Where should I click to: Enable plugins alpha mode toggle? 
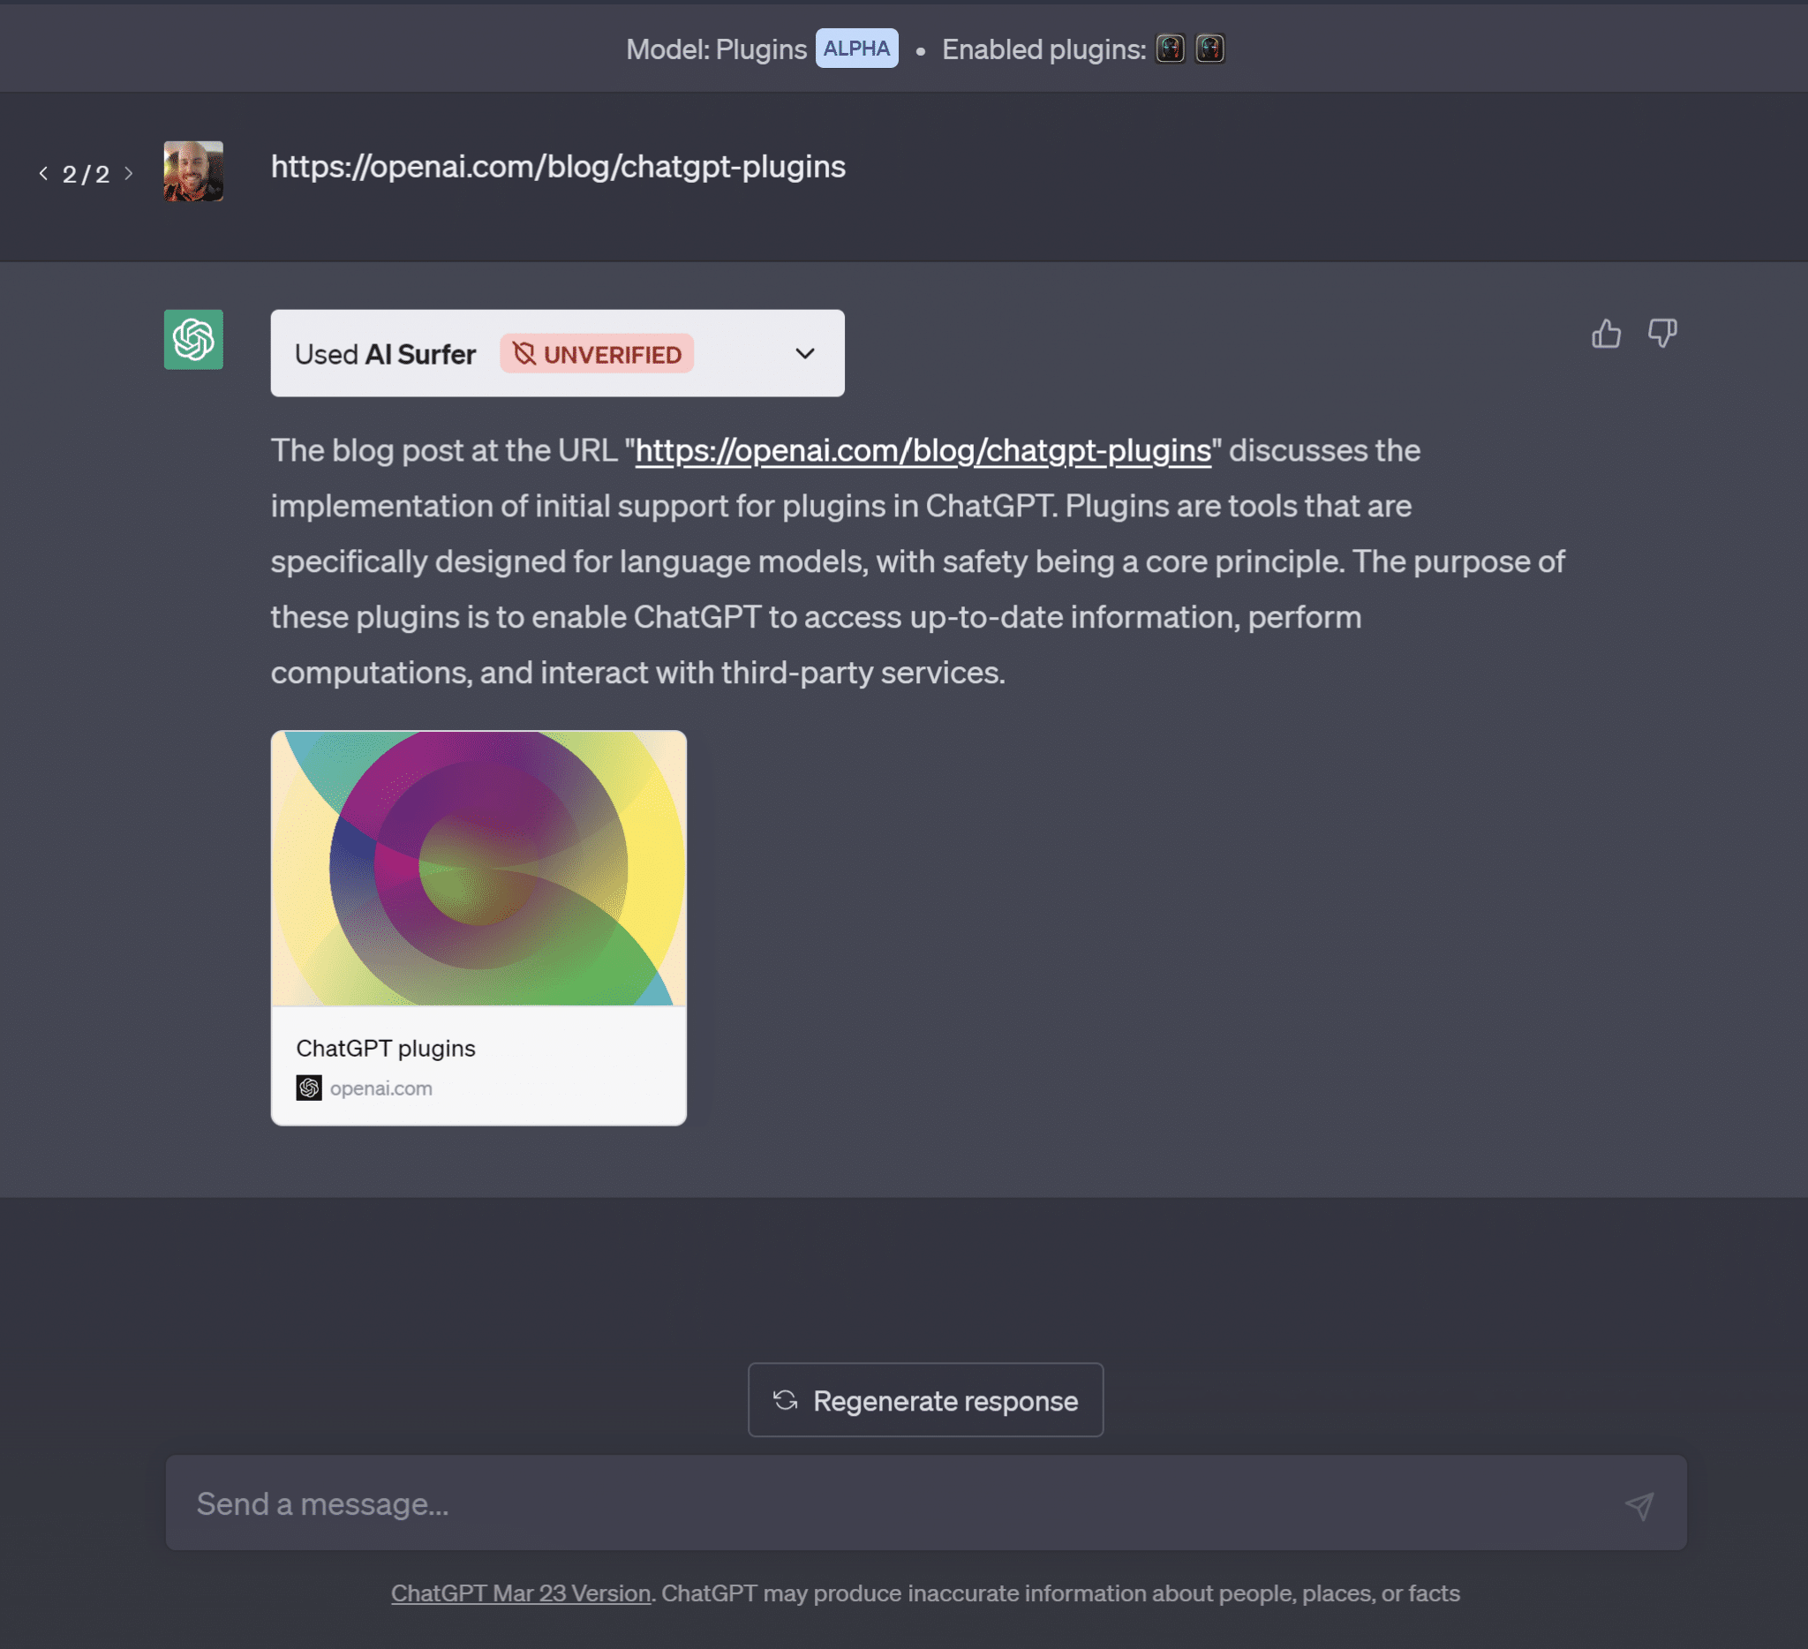point(856,48)
